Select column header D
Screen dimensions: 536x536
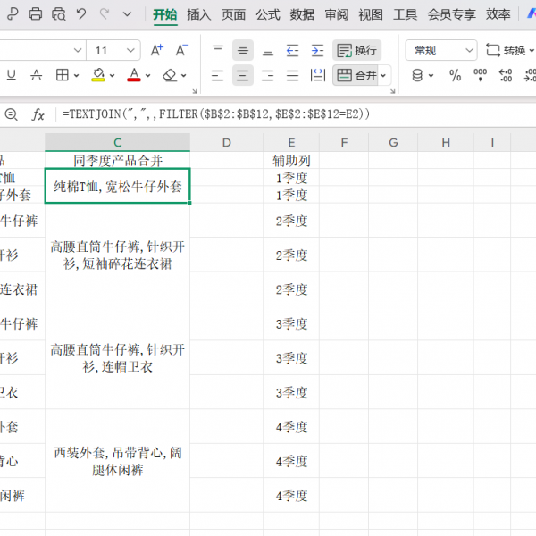(226, 142)
